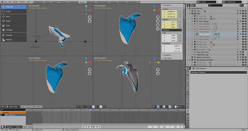Toggle perspective/orthographic grid icon in upper Front viewport
The width and height of the screenshot is (248, 131).
[x=158, y=29]
